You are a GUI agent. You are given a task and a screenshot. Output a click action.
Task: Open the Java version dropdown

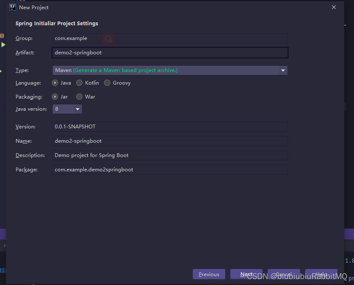[x=67, y=109]
